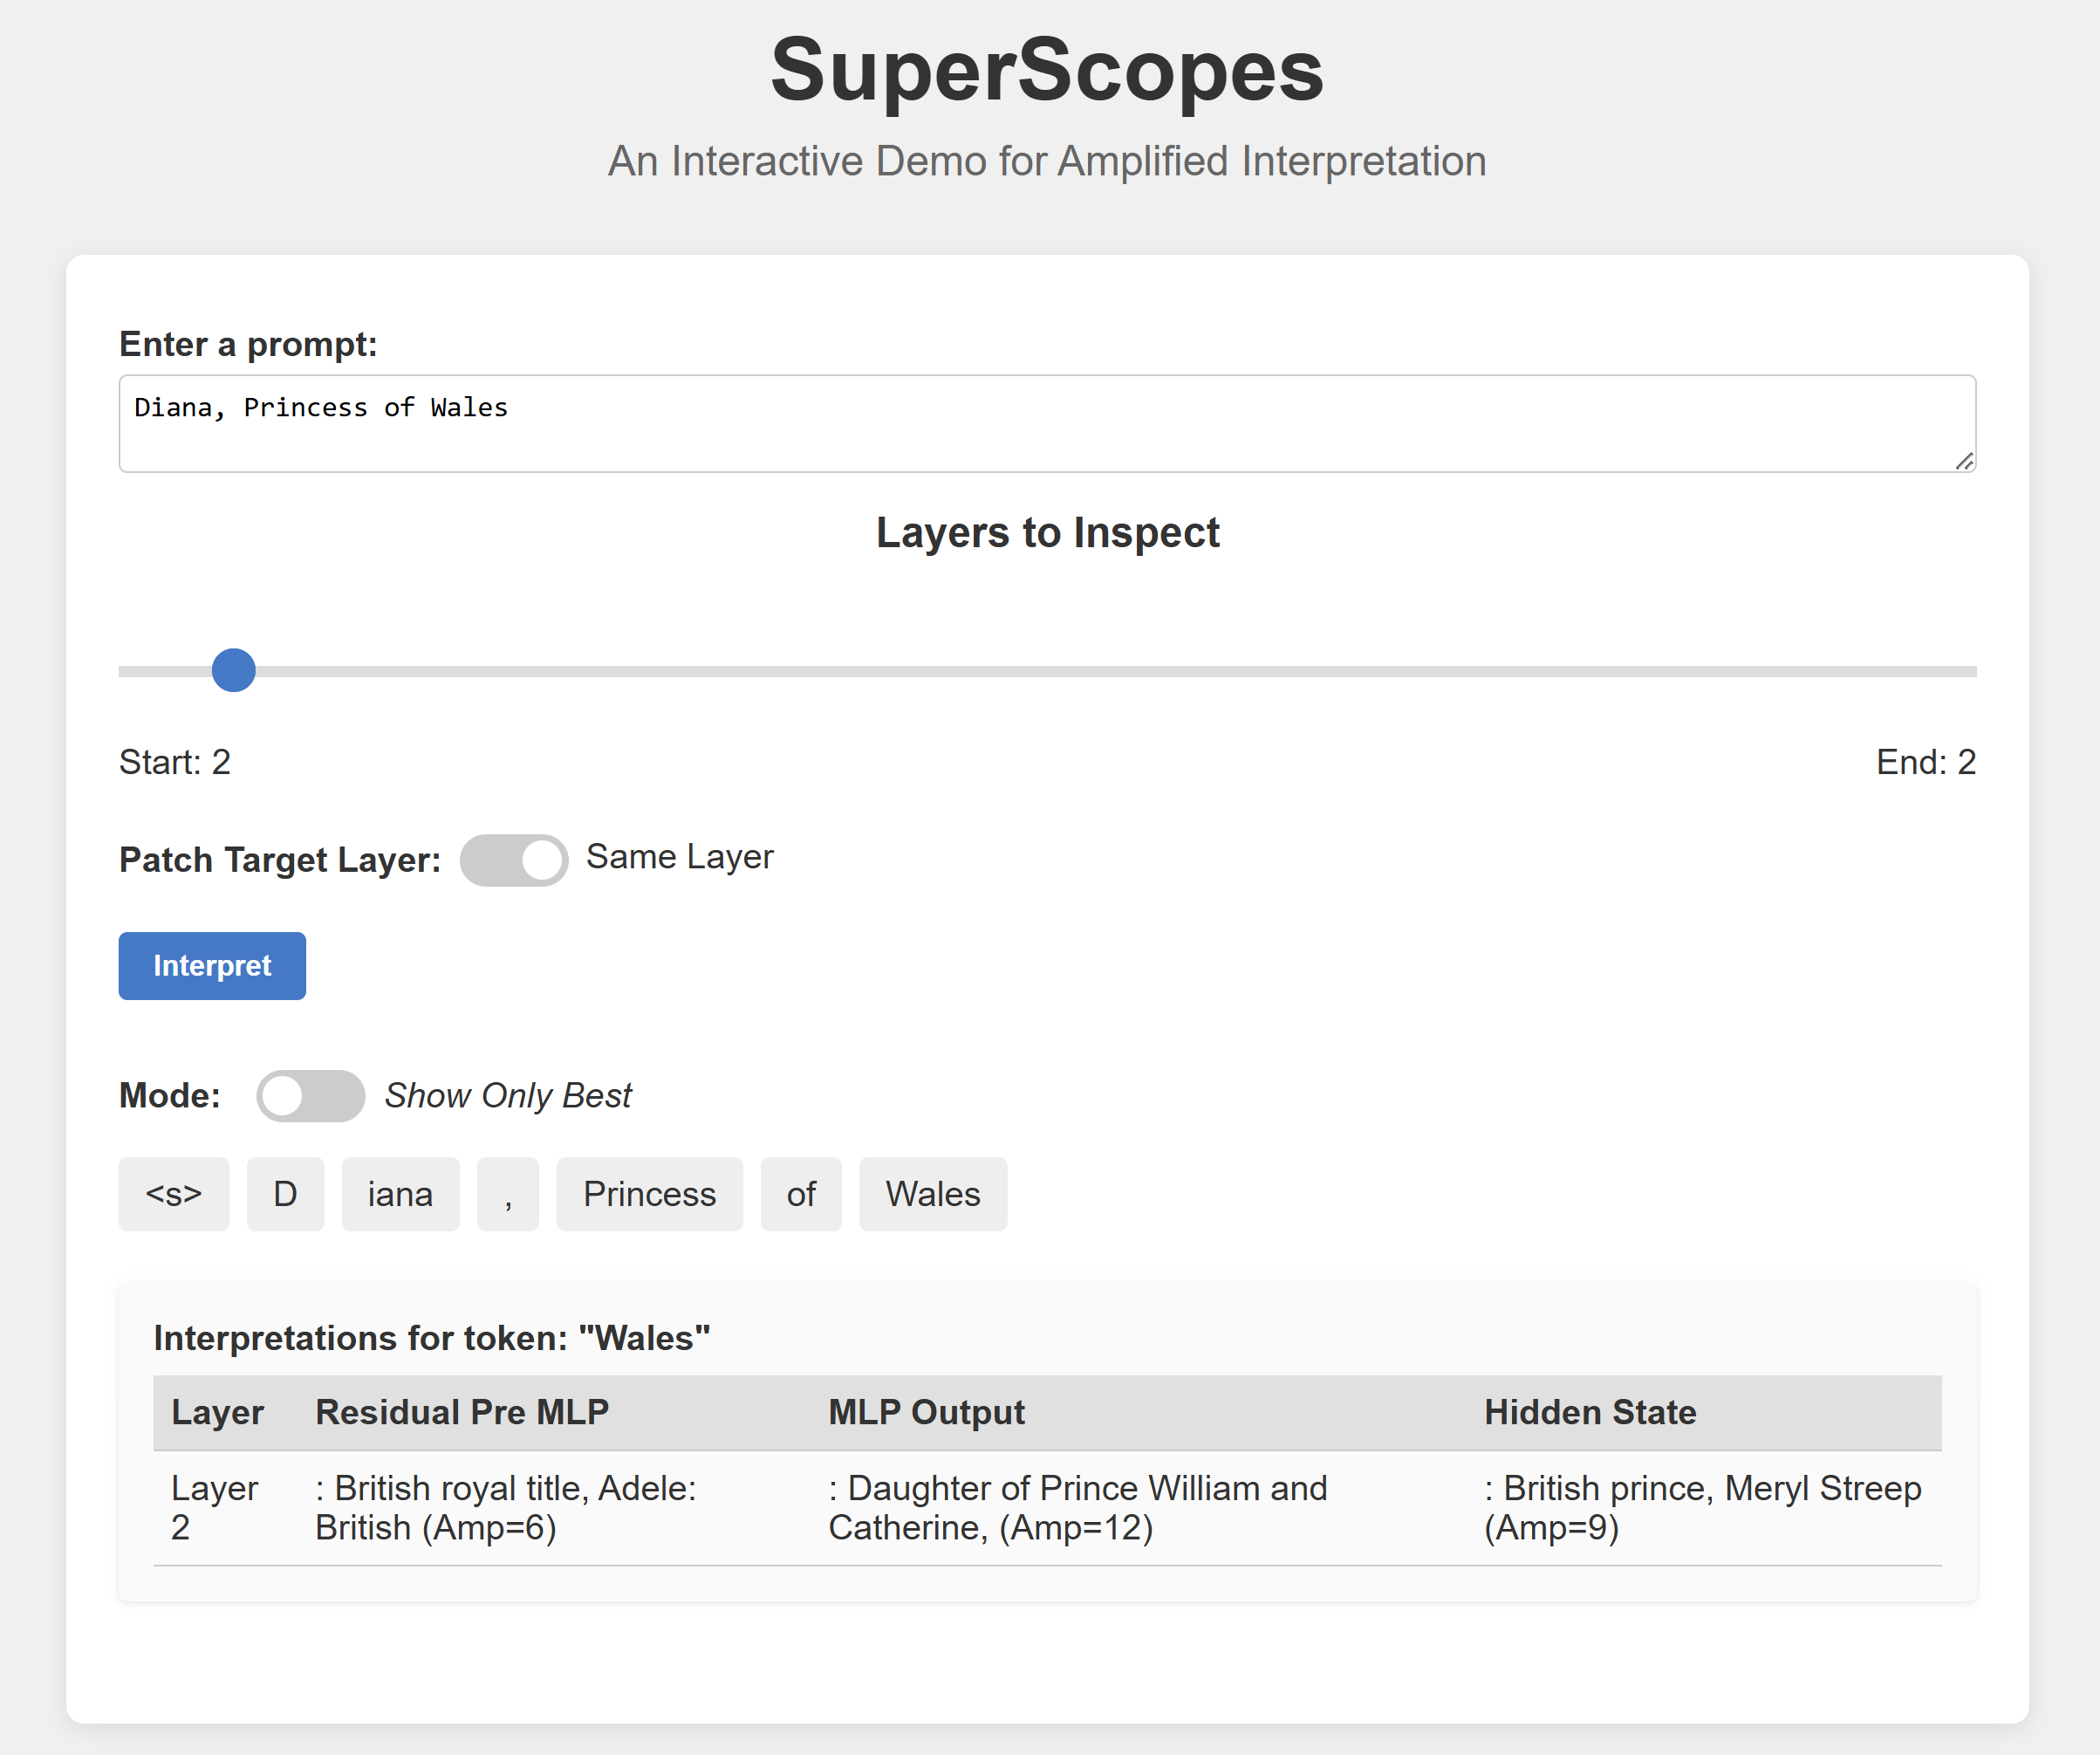
Task: Toggle the Show Only Best mode switch
Action: tap(310, 1096)
